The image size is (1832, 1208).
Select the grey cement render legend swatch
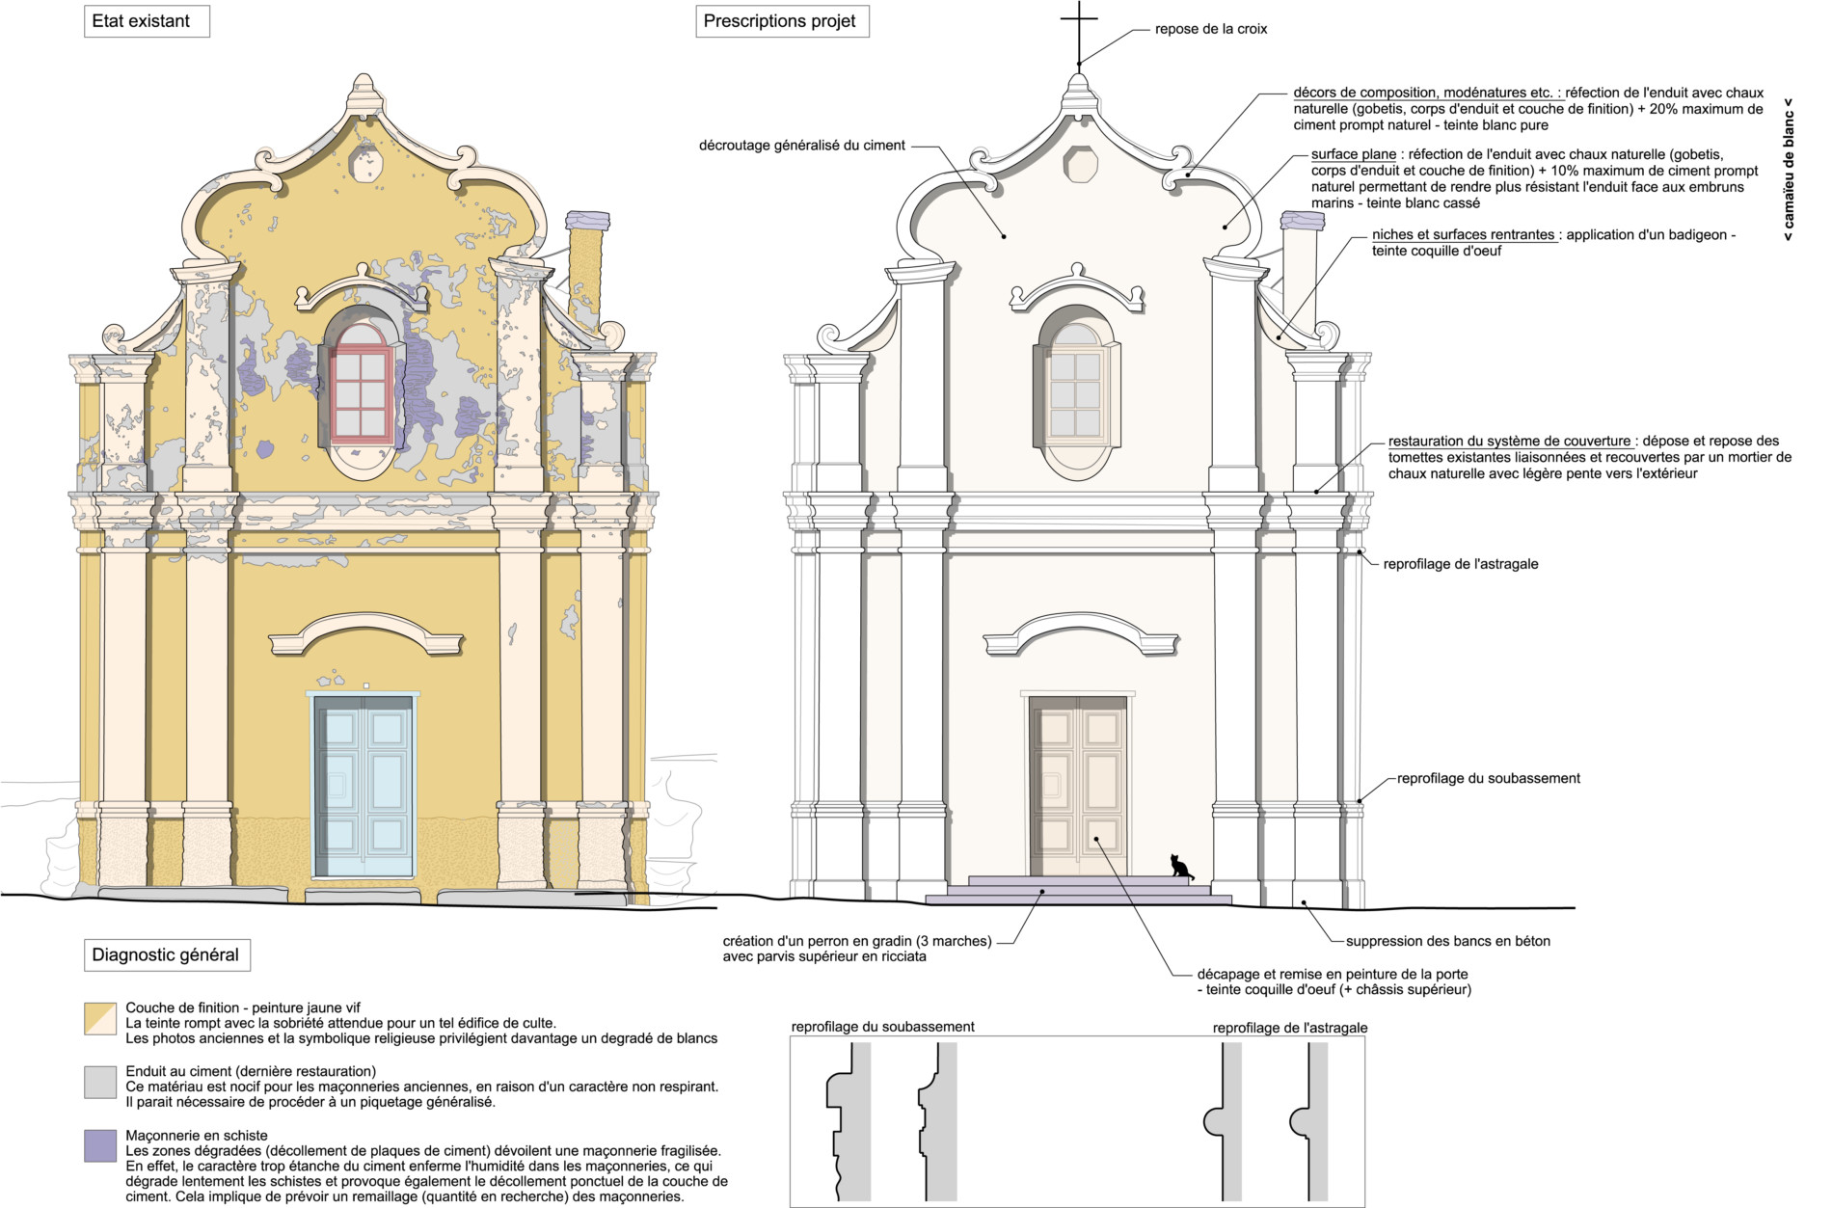tap(100, 1082)
